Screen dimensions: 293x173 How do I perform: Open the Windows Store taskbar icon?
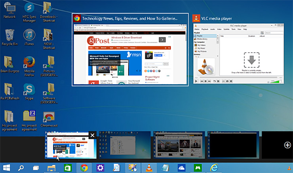point(68,168)
